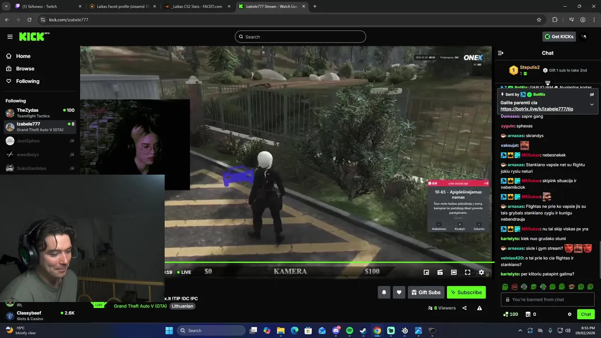Image resolution: width=601 pixels, height=338 pixels.
Task: Expand the gift leaderboard handle below Stepulis2
Action: tap(547, 83)
